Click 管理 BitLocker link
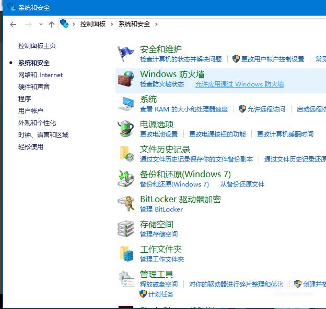The height and width of the screenshot is (309, 326). coord(161,209)
